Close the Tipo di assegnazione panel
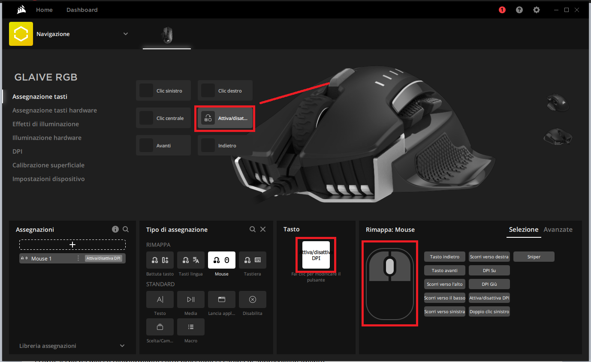 [263, 229]
